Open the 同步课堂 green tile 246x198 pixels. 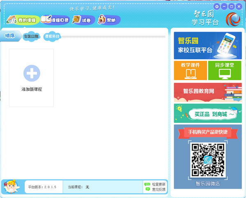[225, 70]
